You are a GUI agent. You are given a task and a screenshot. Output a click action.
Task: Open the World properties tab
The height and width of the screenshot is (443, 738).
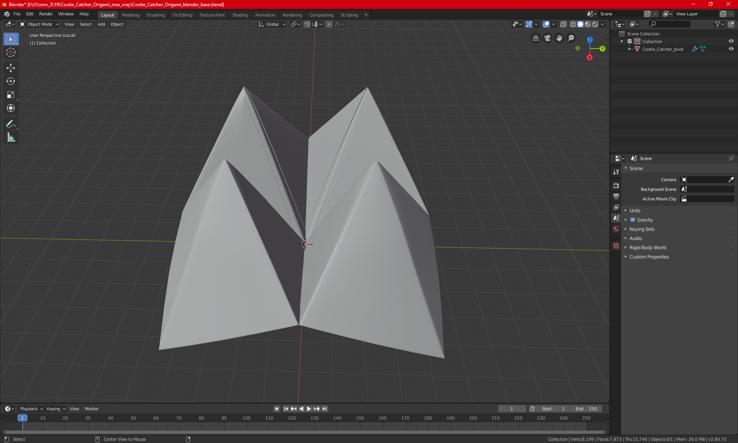[616, 229]
